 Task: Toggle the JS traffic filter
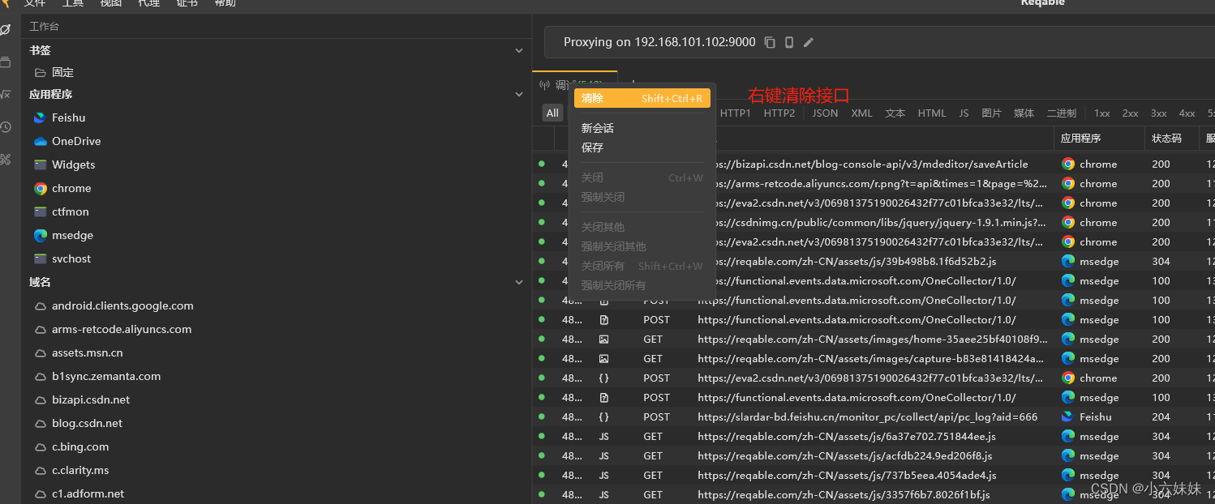[964, 113]
